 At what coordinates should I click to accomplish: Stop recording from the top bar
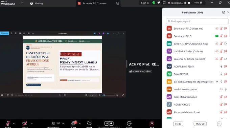(x=189, y=3)
